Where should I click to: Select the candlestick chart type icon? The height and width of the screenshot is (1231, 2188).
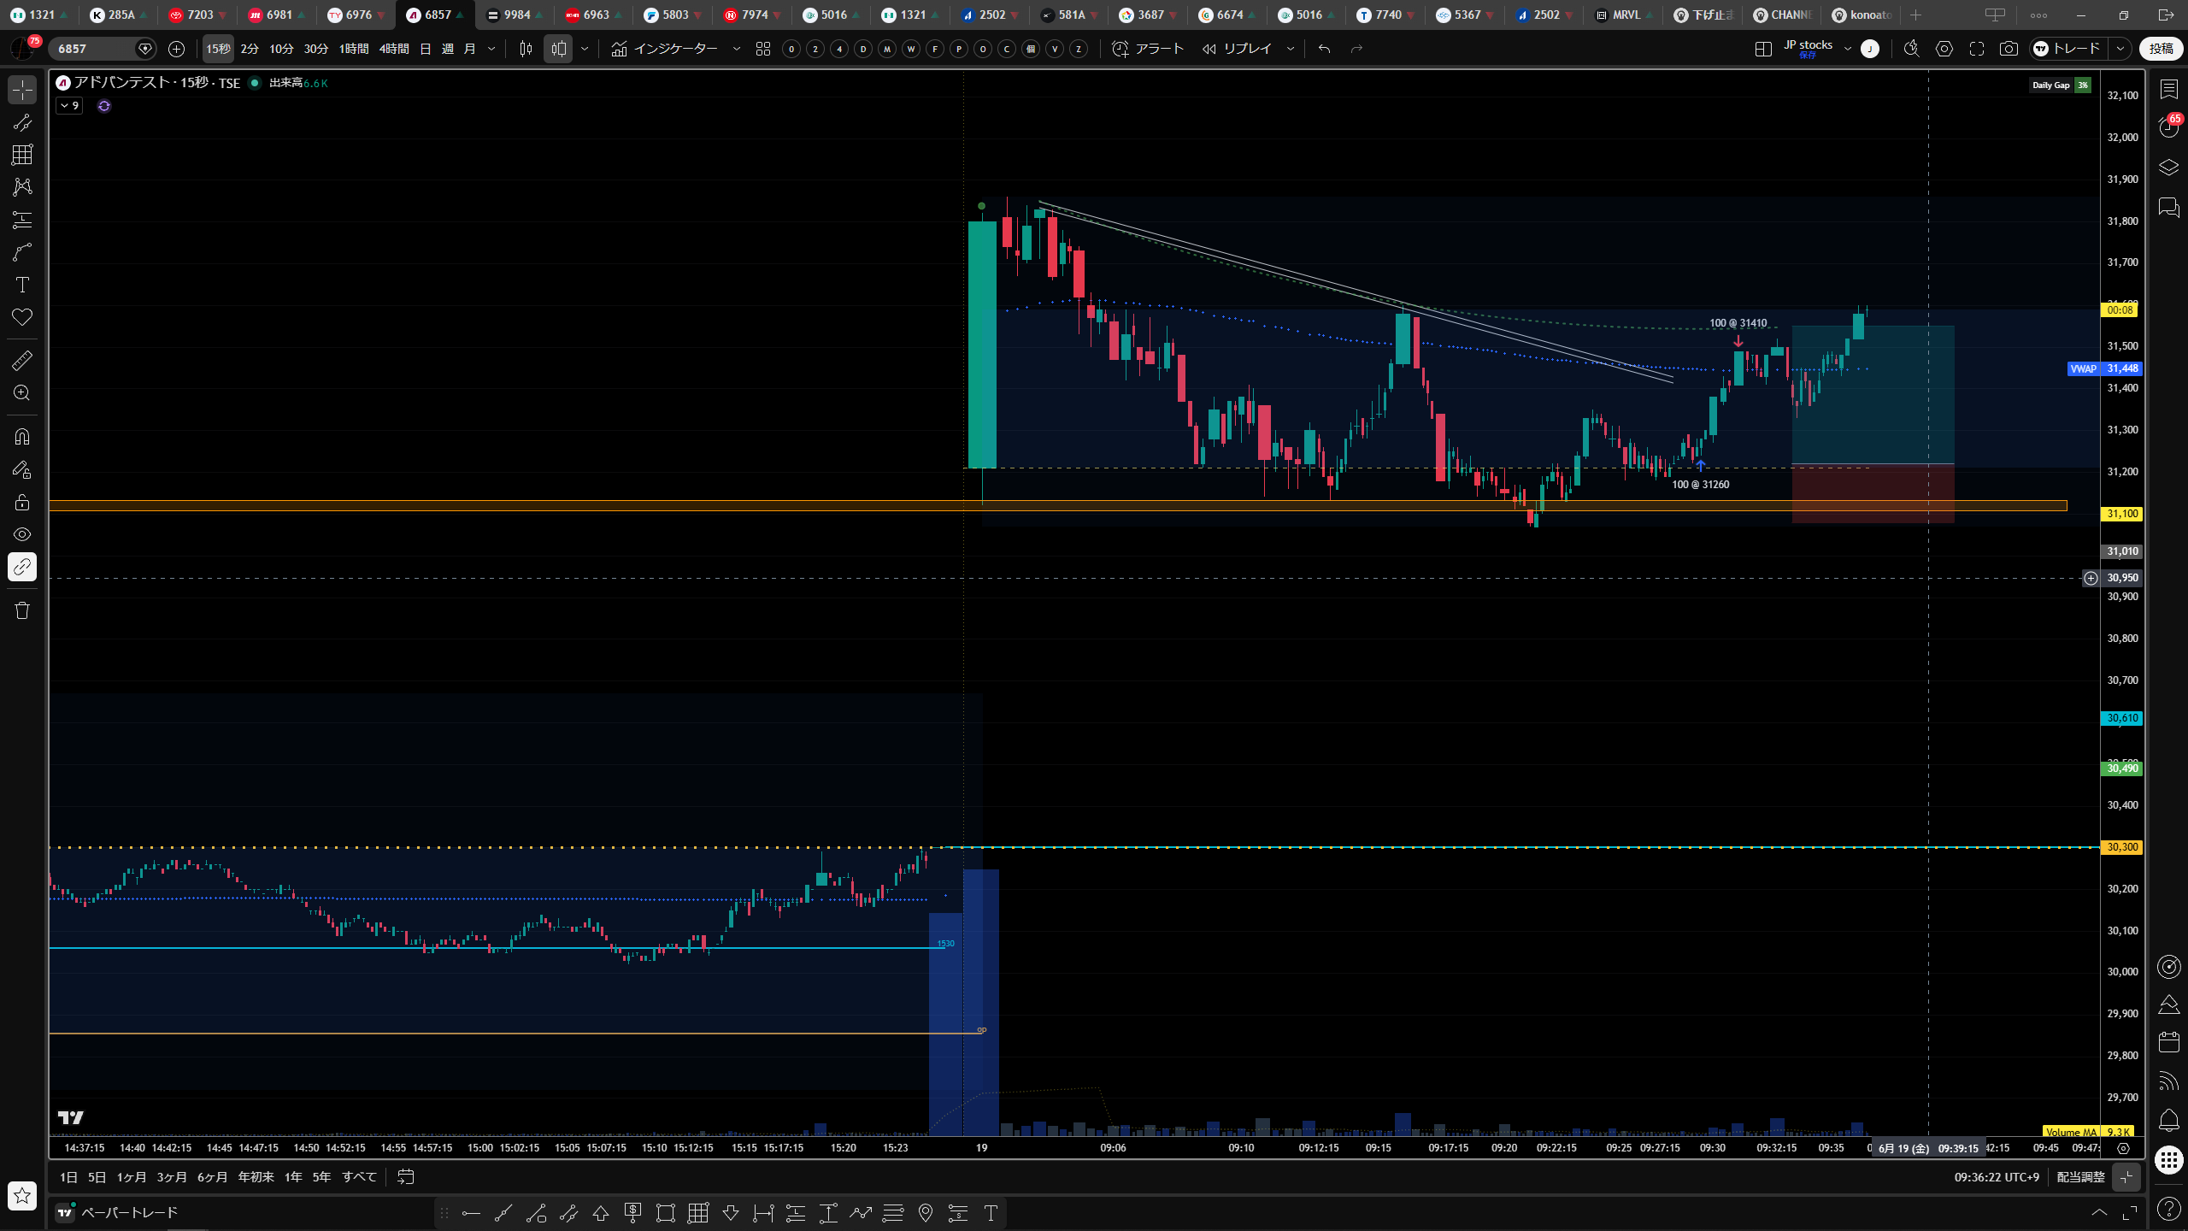pyautogui.click(x=526, y=49)
